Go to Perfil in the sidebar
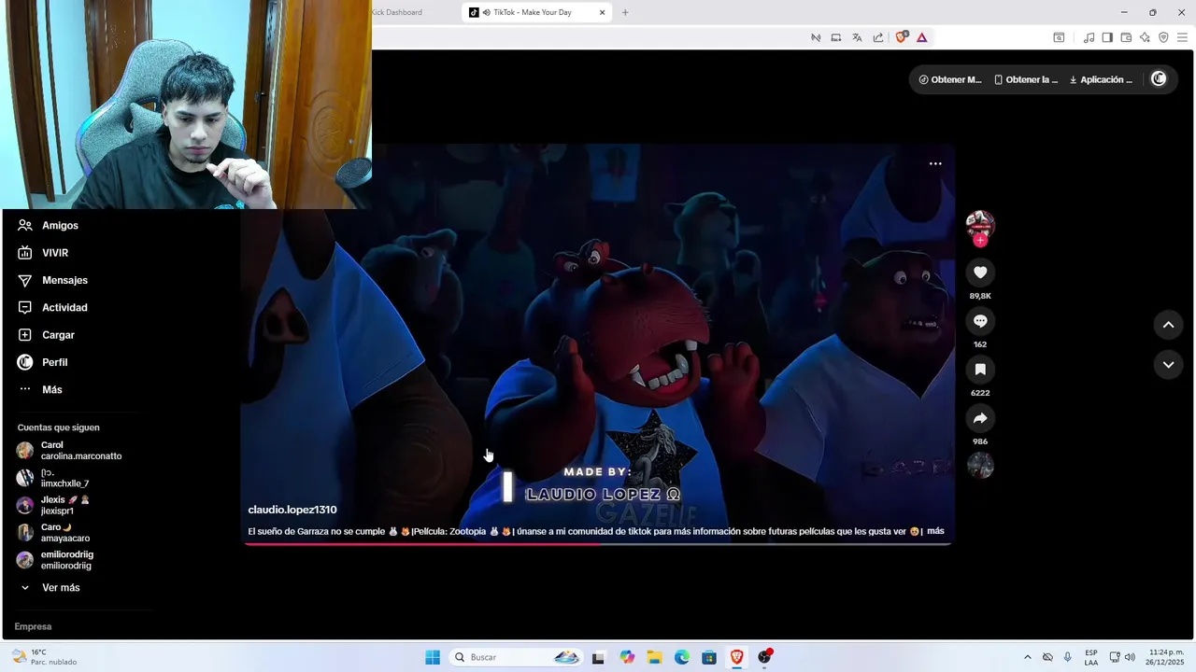This screenshot has height=672, width=1196. (x=42, y=362)
